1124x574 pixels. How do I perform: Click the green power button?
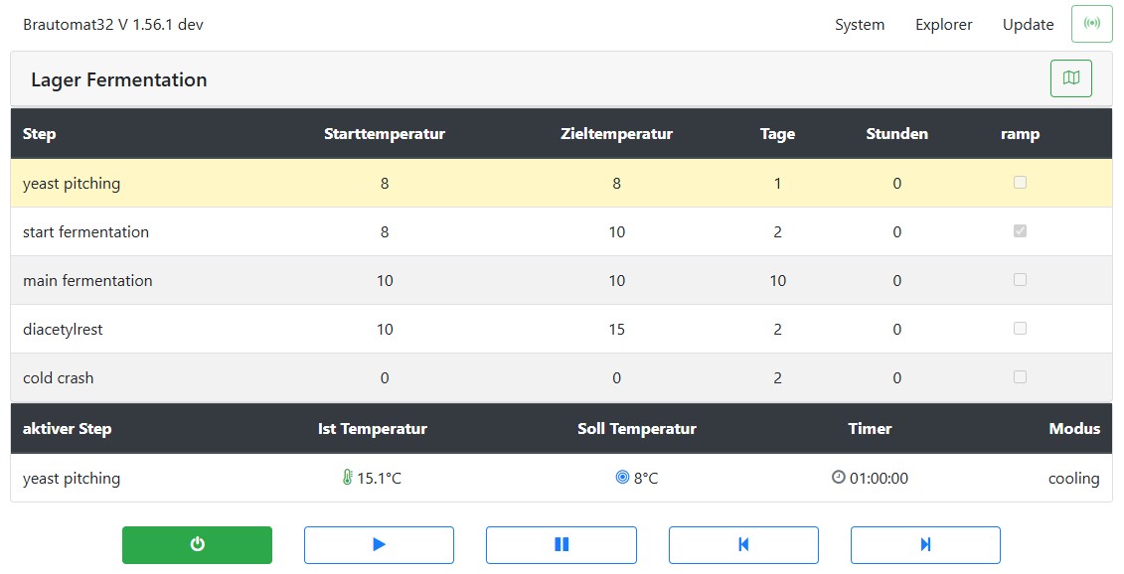(197, 544)
